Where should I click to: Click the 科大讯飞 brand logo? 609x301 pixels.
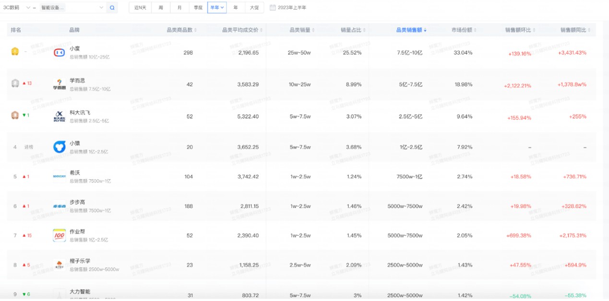59,116
